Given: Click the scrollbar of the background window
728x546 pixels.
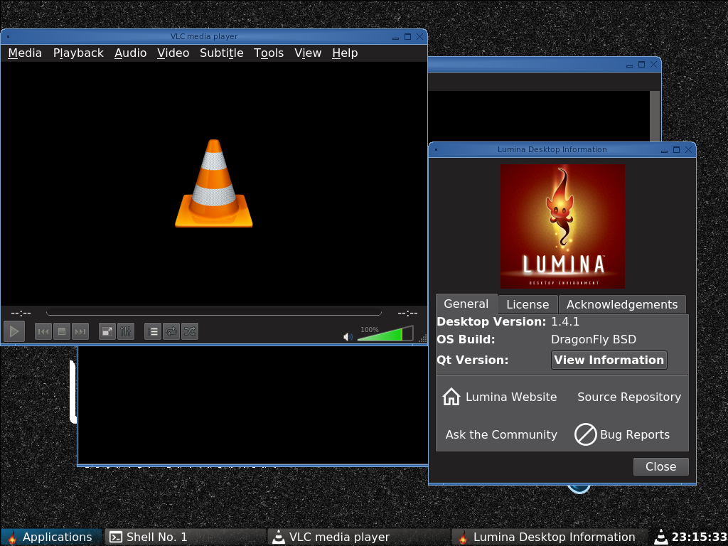Looking at the screenshot, I should click(655, 116).
